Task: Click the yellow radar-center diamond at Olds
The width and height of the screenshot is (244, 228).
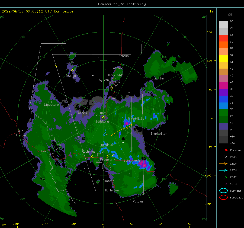Action: tap(104, 118)
